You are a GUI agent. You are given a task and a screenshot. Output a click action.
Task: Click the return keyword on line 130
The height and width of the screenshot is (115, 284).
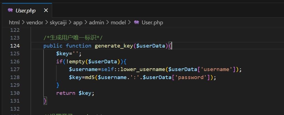click(x=66, y=93)
